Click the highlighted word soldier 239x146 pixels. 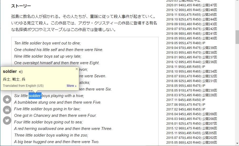point(35,96)
